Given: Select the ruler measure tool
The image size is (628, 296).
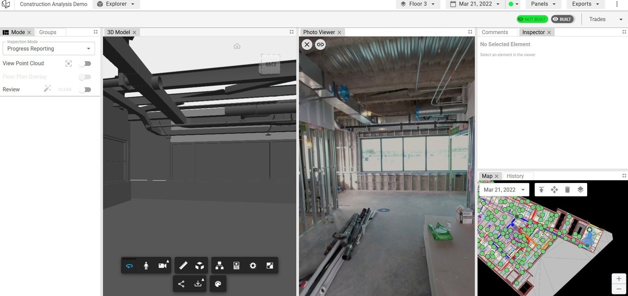Looking at the screenshot, I should pyautogui.click(x=183, y=266).
